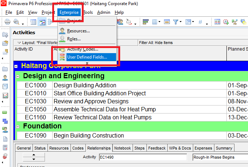The height and width of the screenshot is (167, 248).
Task: Click the Progress Spotlight icon
Action: tap(243, 22)
